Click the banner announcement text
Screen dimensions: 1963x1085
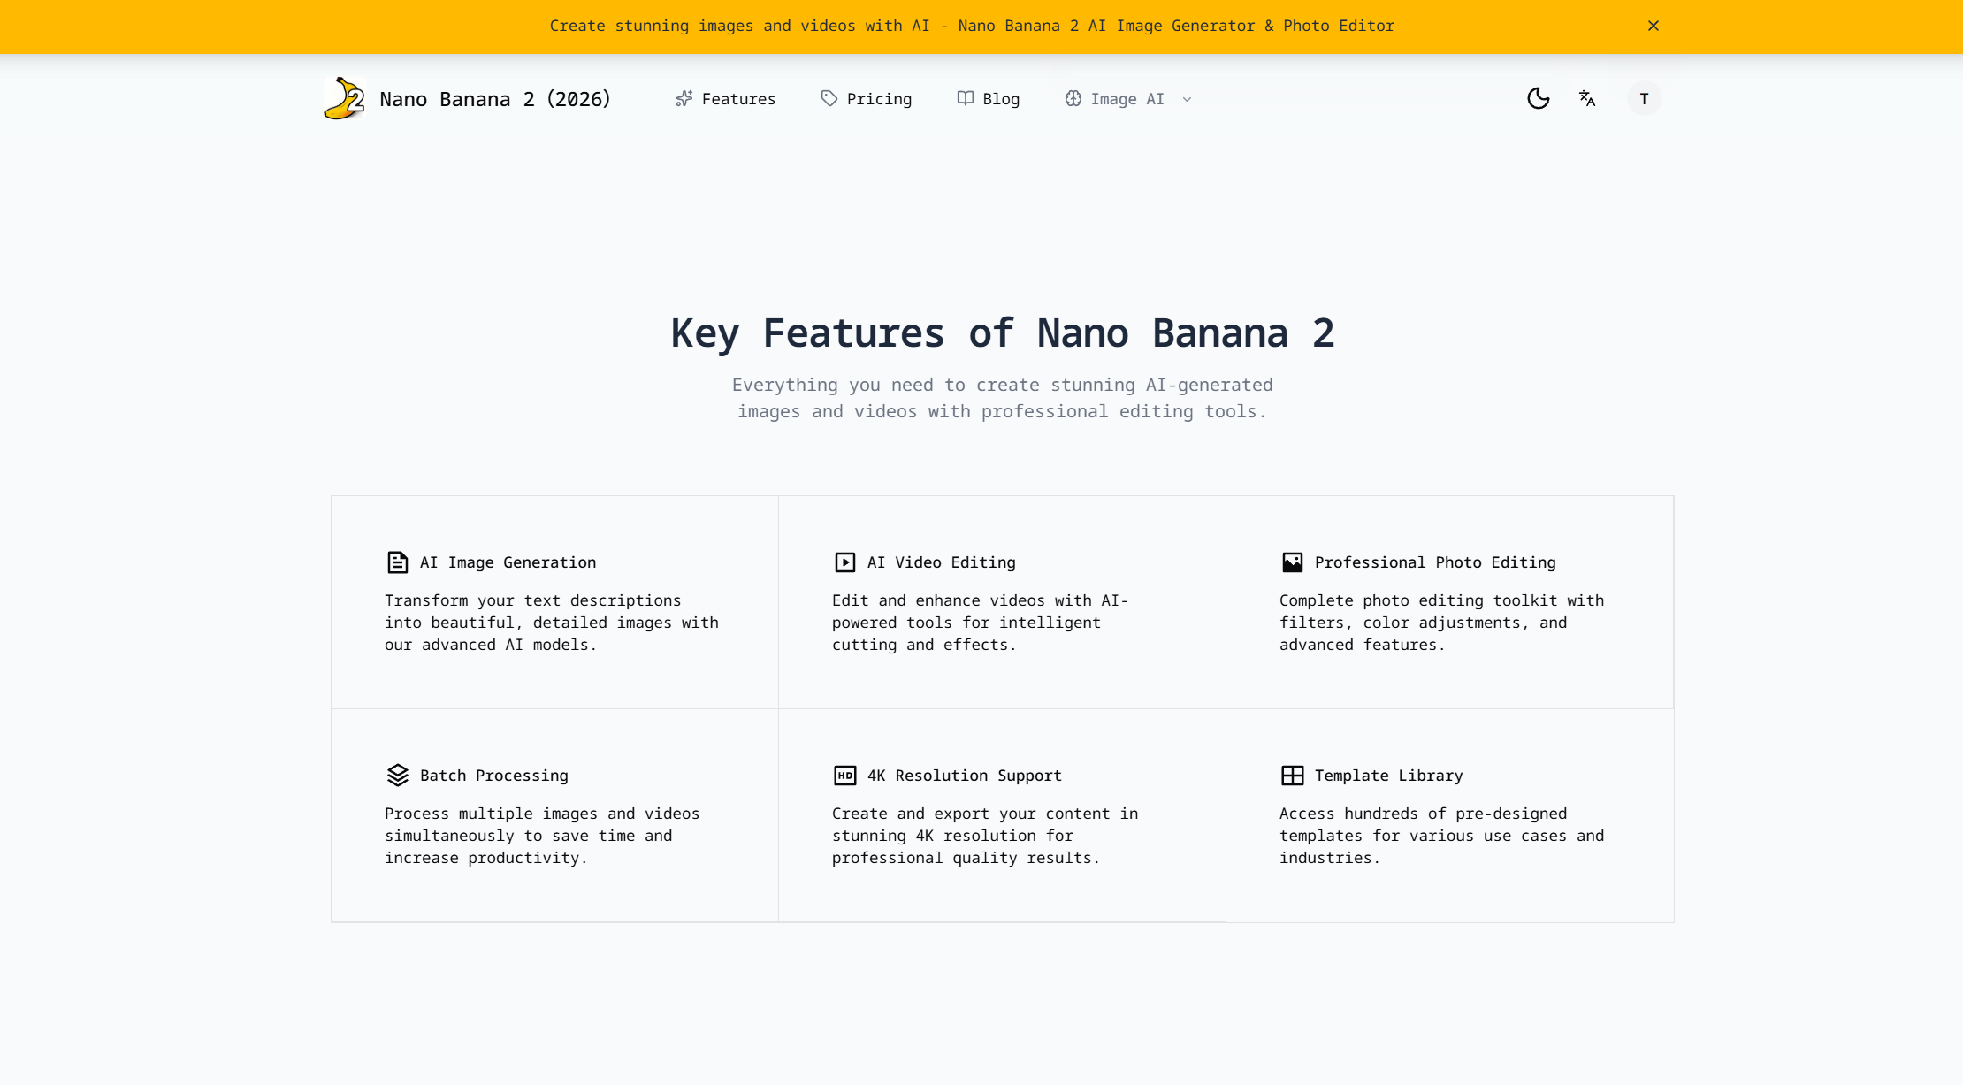(x=971, y=26)
